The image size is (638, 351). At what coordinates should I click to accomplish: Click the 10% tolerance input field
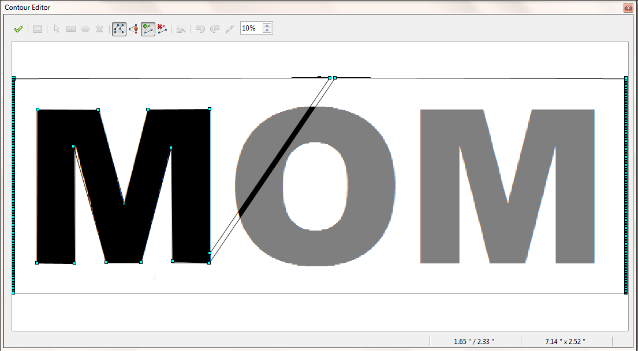tap(252, 28)
